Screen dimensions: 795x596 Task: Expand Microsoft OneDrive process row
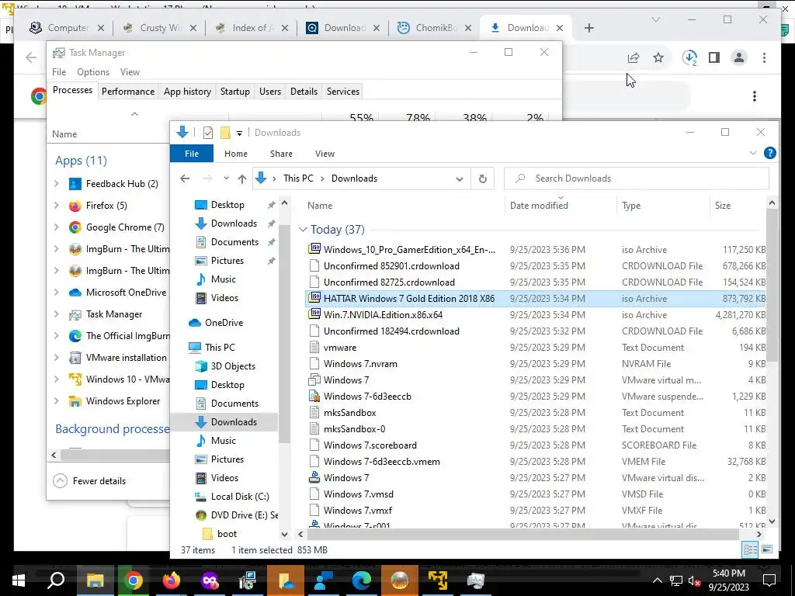[56, 293]
